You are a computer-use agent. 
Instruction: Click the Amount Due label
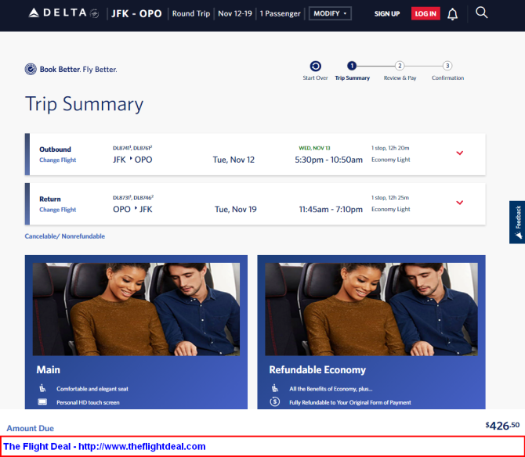tap(30, 428)
